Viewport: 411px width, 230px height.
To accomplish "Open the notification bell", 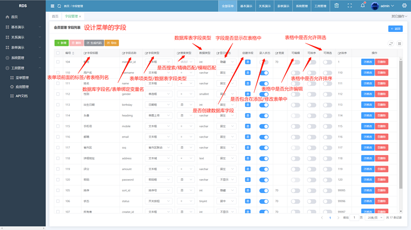I will pos(363,5).
